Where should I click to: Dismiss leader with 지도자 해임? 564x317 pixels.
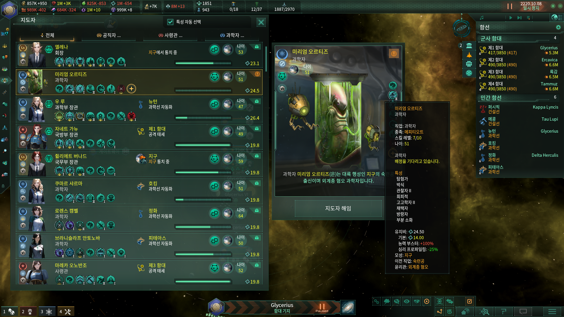[x=338, y=208]
